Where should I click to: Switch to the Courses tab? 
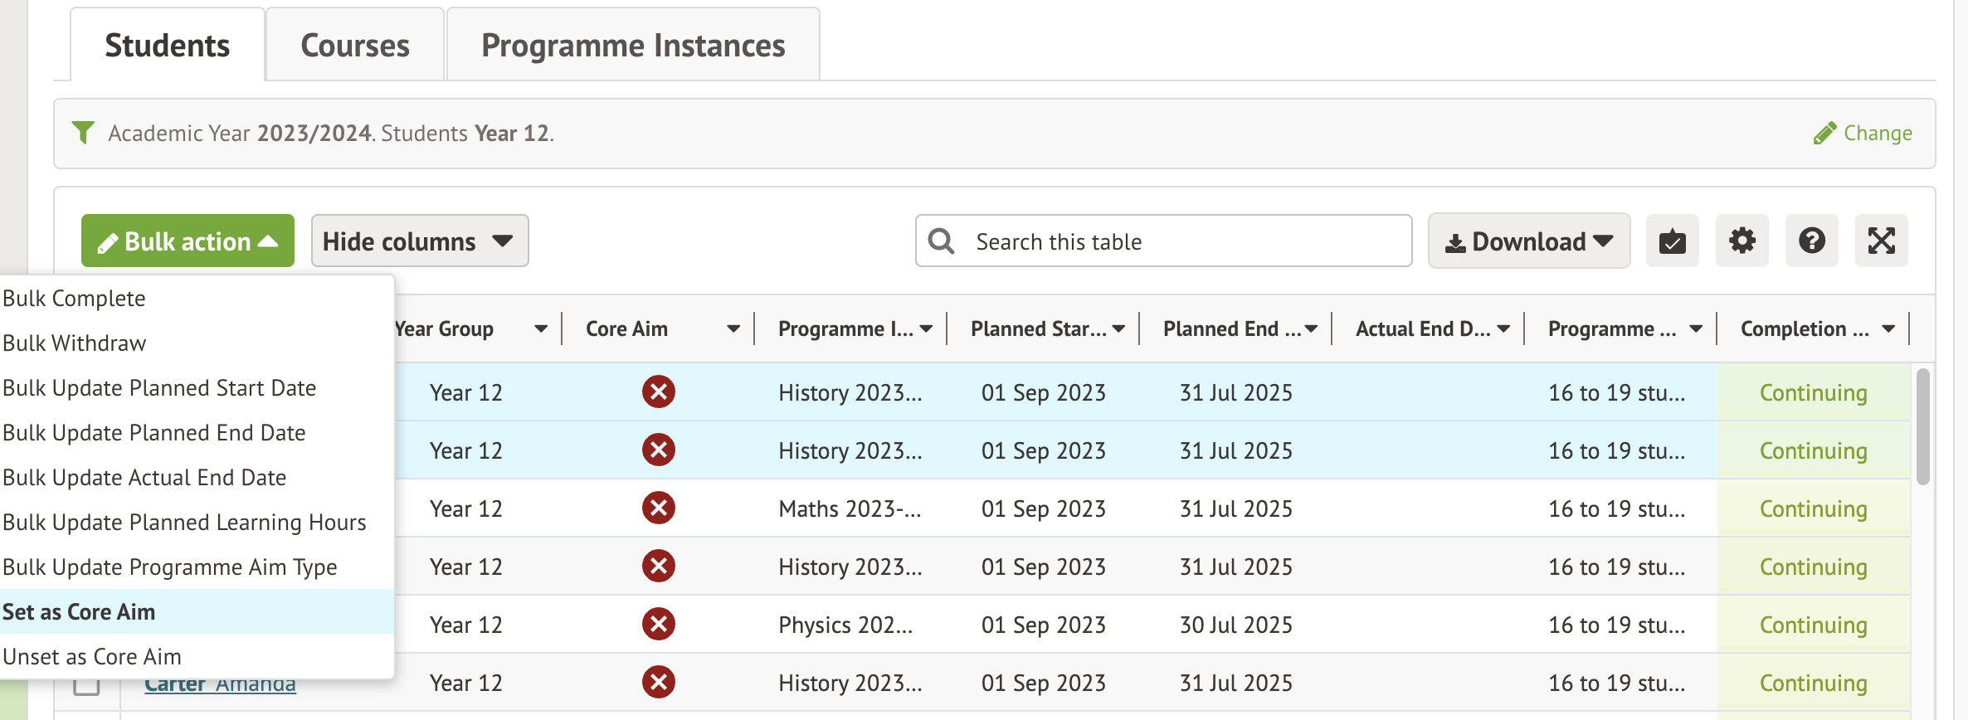354,46
